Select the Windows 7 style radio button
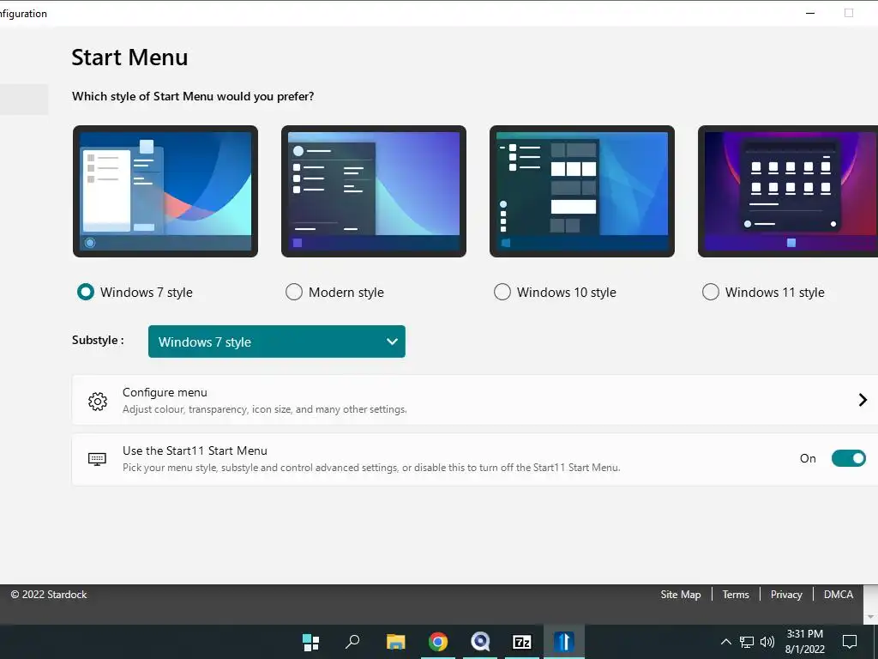878x659 pixels. 86,292
